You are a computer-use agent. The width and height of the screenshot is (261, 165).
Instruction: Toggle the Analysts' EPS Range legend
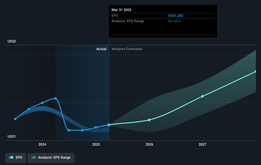51,158
